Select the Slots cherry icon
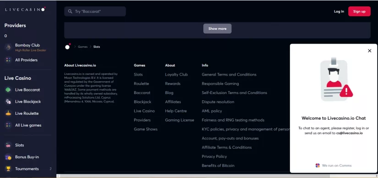The width and height of the screenshot is (378, 178). (x=8, y=145)
